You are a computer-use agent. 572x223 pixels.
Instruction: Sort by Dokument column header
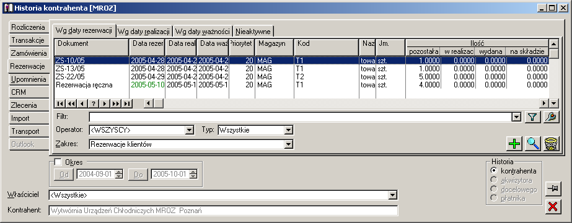92,47
